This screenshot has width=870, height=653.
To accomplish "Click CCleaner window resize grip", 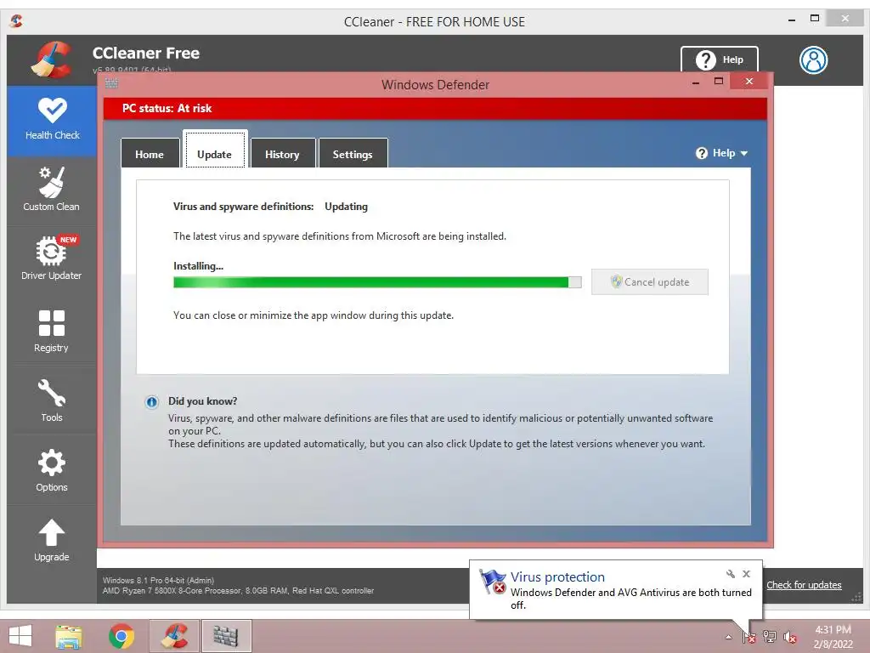I will [x=856, y=597].
